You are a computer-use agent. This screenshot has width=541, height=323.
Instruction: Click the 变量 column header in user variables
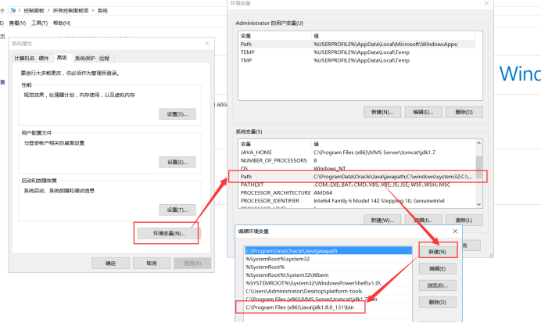[274, 36]
